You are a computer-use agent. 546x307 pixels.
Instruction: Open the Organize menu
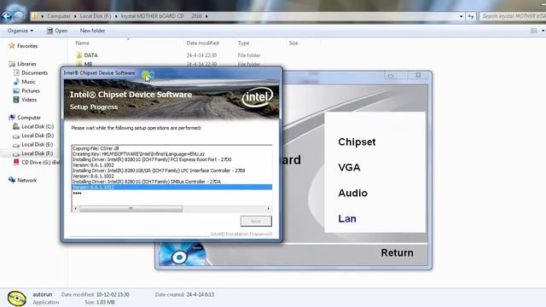(x=20, y=31)
